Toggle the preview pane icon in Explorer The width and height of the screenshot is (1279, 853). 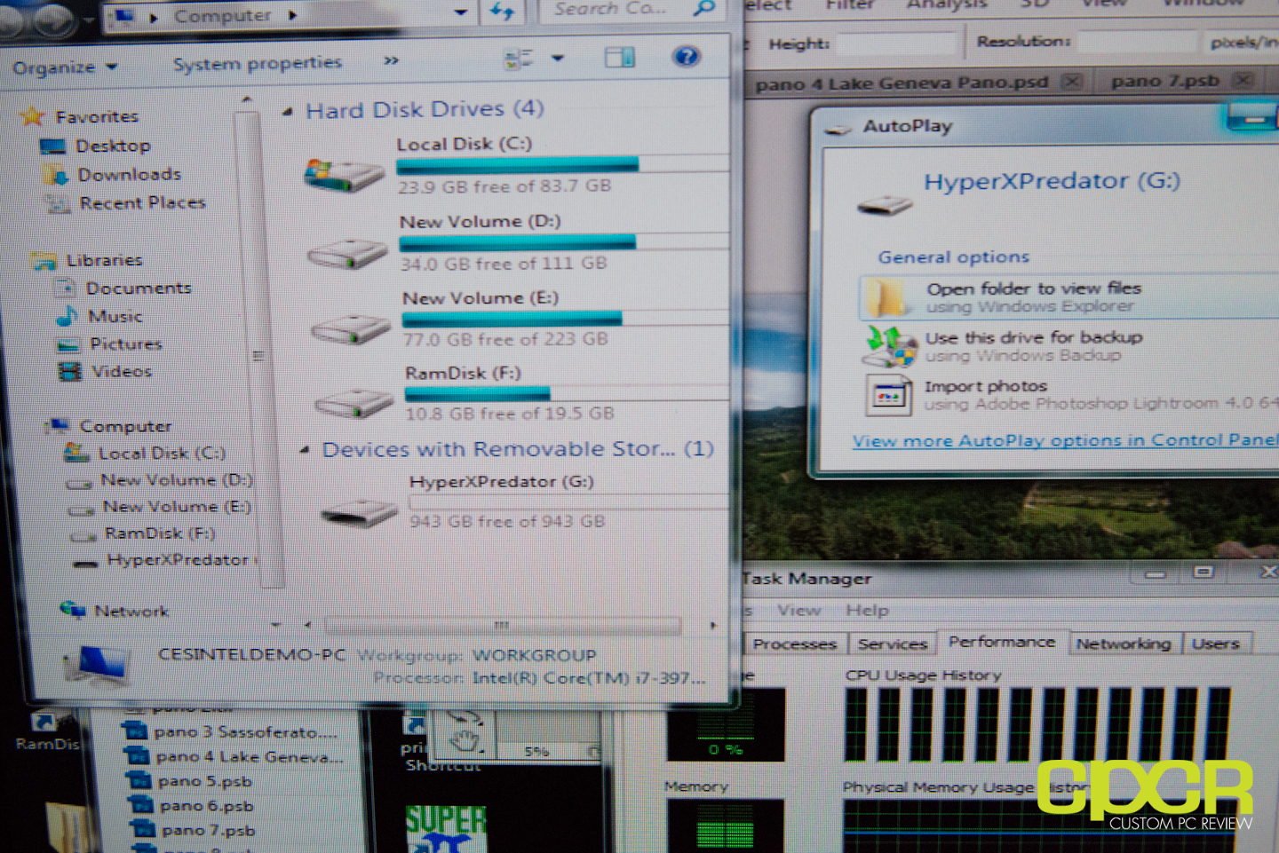tap(620, 58)
